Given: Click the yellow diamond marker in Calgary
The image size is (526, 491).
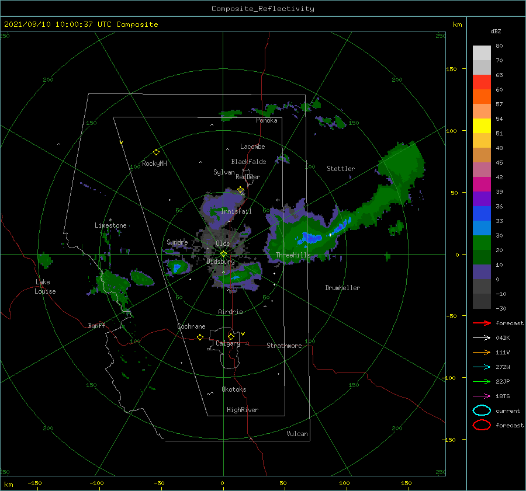Looking at the screenshot, I should click(x=231, y=336).
